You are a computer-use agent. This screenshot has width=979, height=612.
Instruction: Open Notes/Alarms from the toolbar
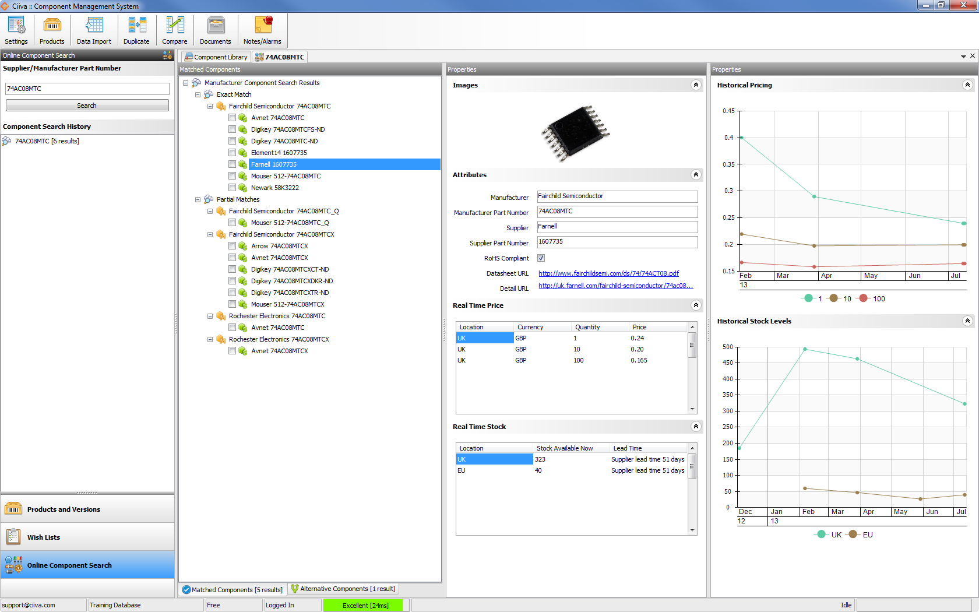click(x=262, y=30)
